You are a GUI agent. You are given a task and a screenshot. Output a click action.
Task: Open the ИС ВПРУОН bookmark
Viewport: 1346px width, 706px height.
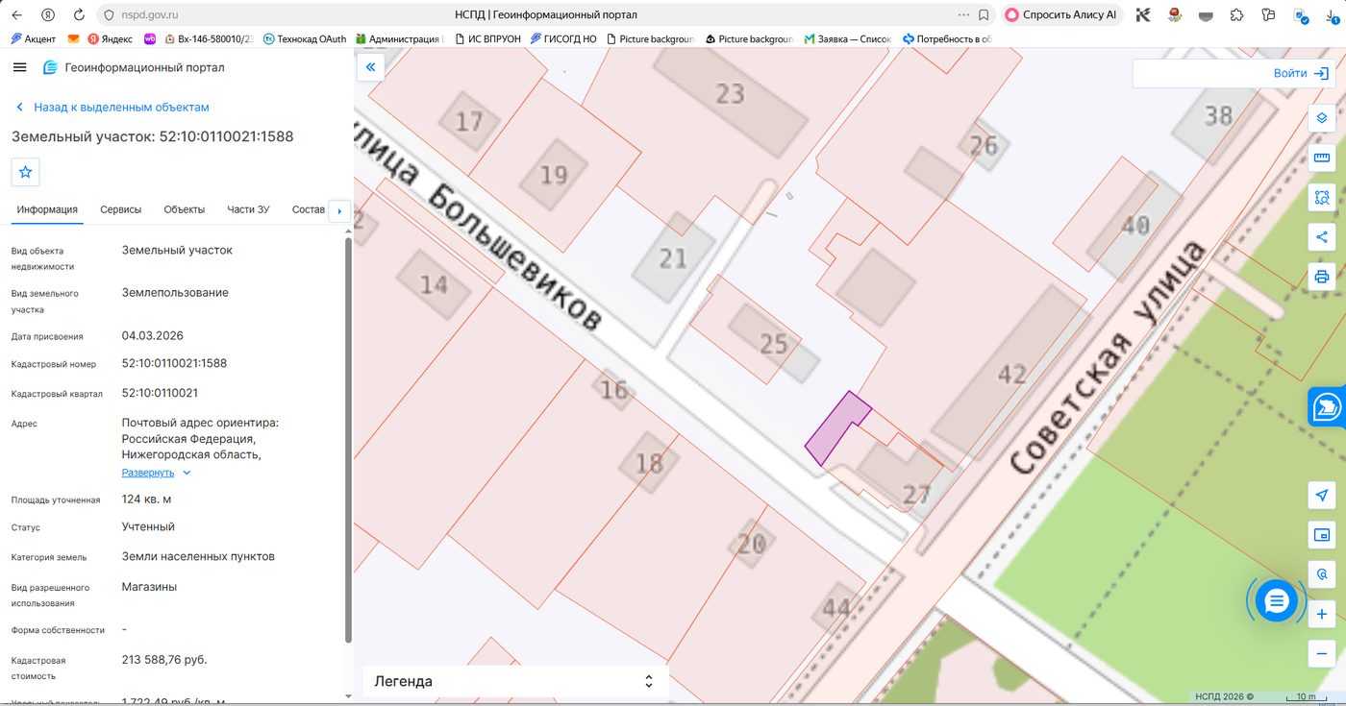[486, 39]
